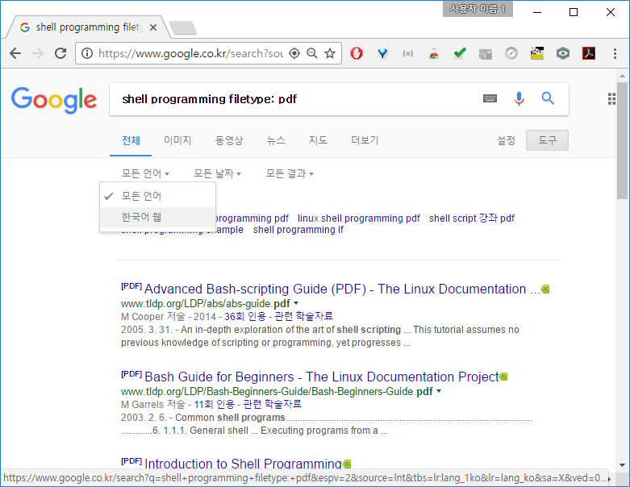Open the rainbow extension icon
Image resolution: width=630 pixels, height=487 pixels.
point(434,54)
